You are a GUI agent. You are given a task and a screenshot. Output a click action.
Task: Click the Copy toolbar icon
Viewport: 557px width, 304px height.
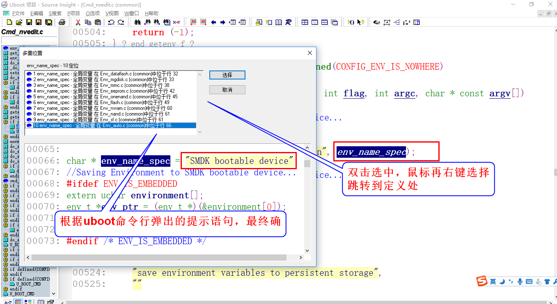coord(88,22)
